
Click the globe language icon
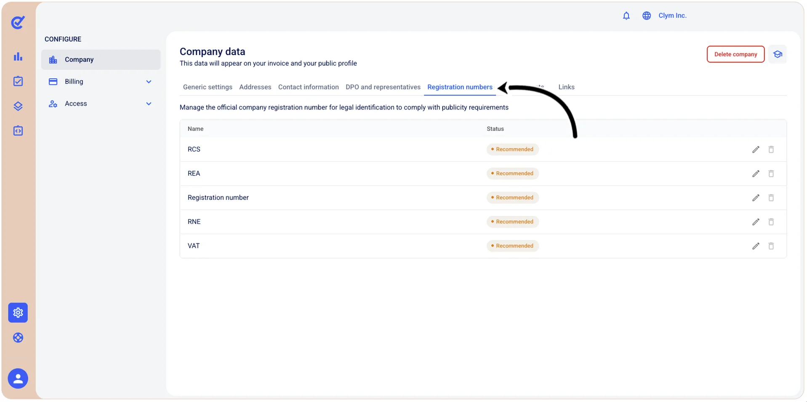pyautogui.click(x=647, y=16)
